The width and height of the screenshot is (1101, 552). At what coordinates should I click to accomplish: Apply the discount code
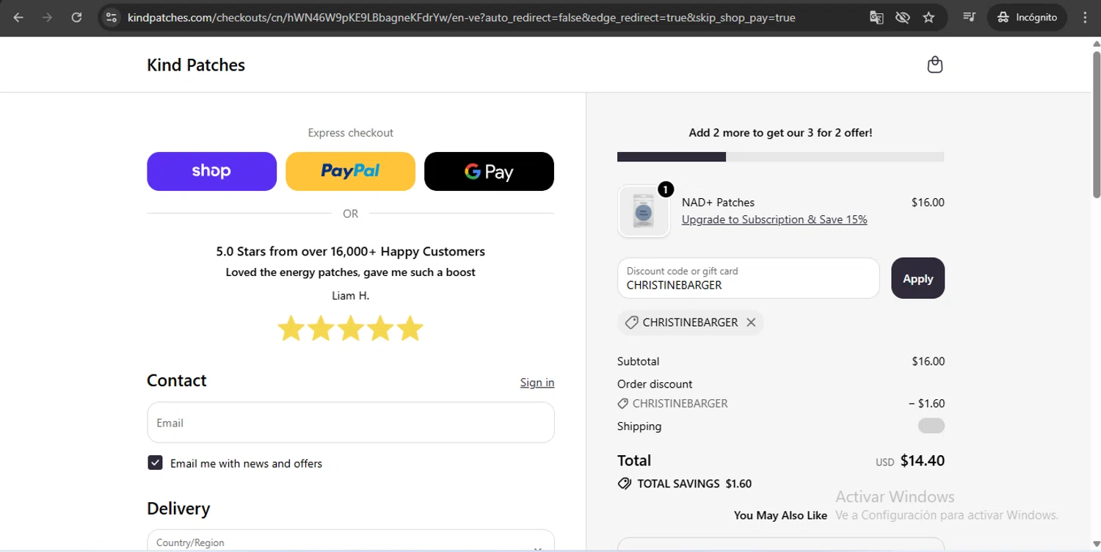917,278
